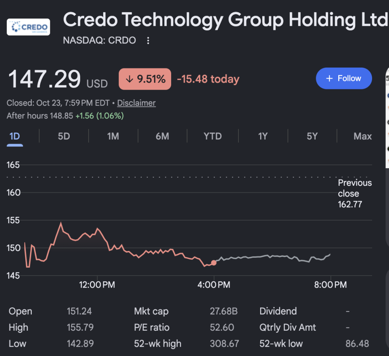Select the 1D chart range tab

pyautogui.click(x=14, y=136)
